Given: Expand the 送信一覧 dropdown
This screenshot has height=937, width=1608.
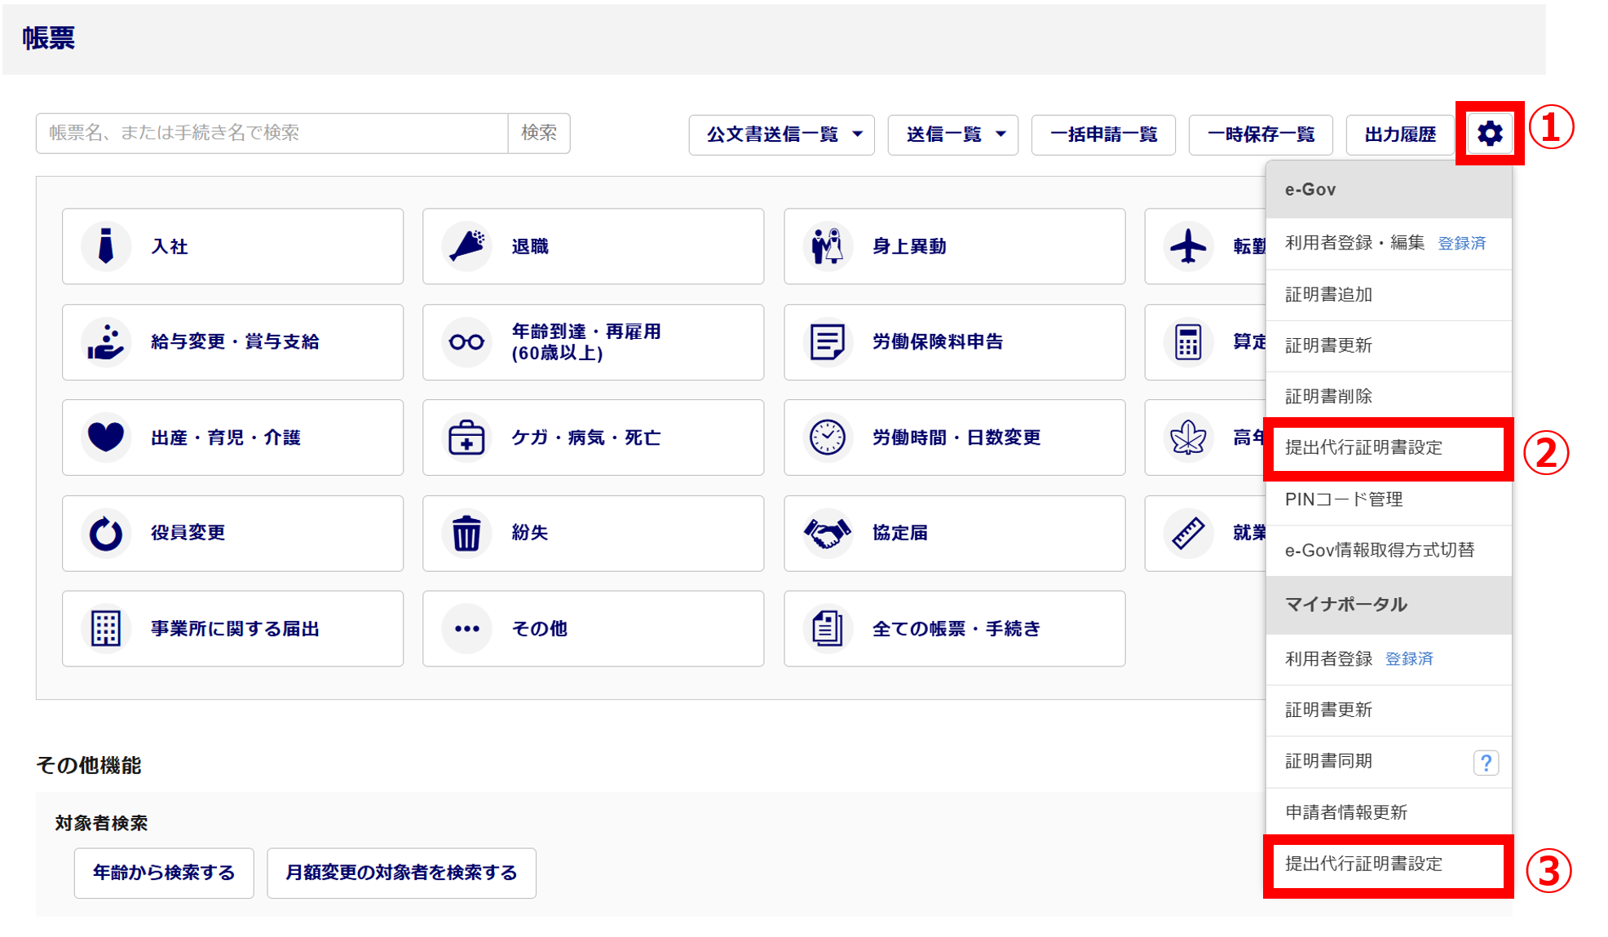Looking at the screenshot, I should pos(952,134).
